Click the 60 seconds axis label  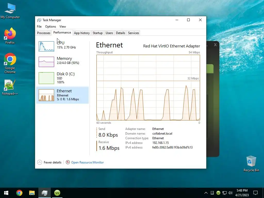point(104,123)
